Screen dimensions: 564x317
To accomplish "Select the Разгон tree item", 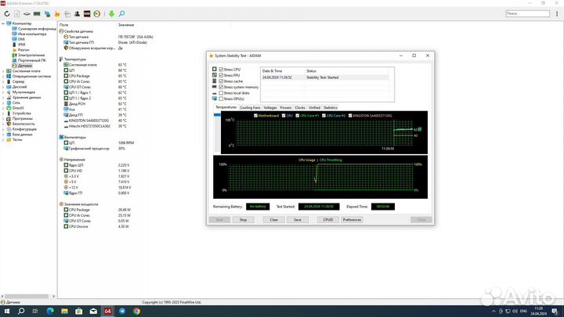I will [23, 50].
